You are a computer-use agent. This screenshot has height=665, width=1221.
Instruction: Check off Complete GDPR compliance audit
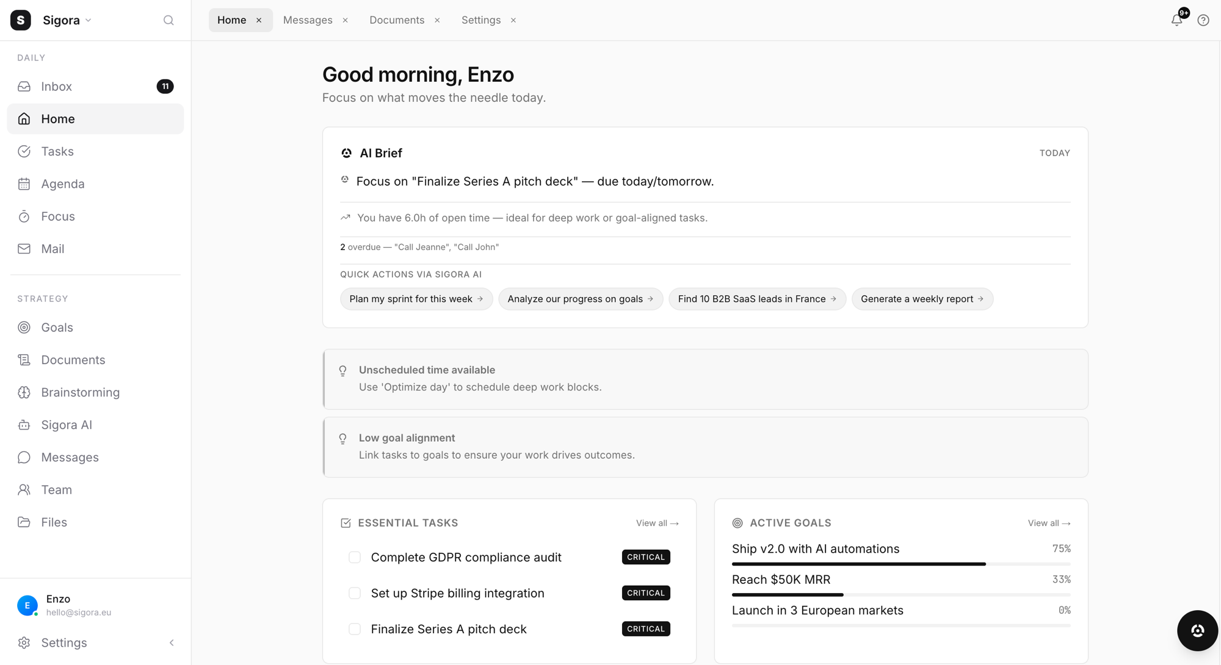click(x=355, y=557)
